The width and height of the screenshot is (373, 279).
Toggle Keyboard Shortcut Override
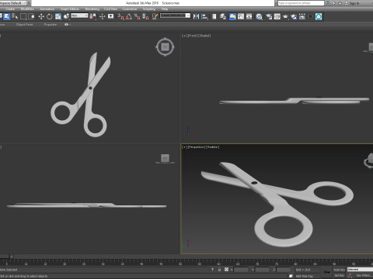click(x=110, y=17)
